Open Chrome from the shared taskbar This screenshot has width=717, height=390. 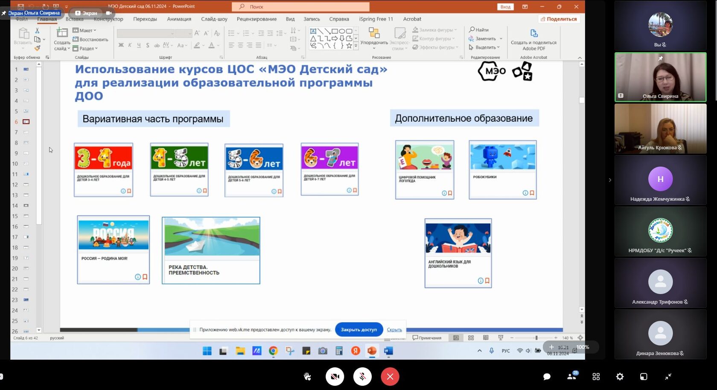[x=273, y=351]
